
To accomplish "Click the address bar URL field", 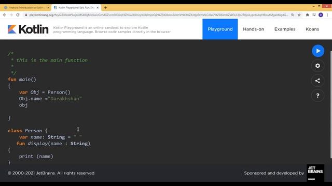I will coord(158,15).
